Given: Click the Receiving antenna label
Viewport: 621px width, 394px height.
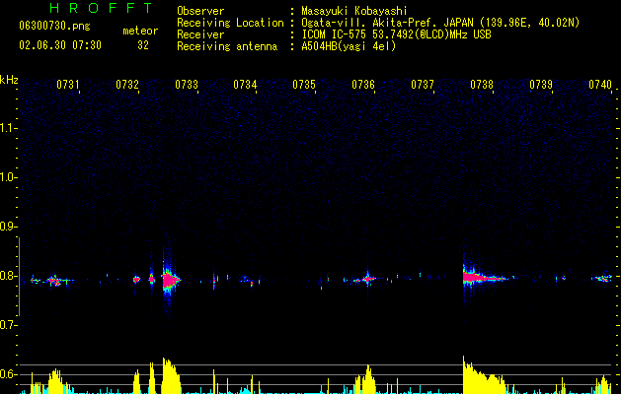Looking at the screenshot, I should click(227, 46).
